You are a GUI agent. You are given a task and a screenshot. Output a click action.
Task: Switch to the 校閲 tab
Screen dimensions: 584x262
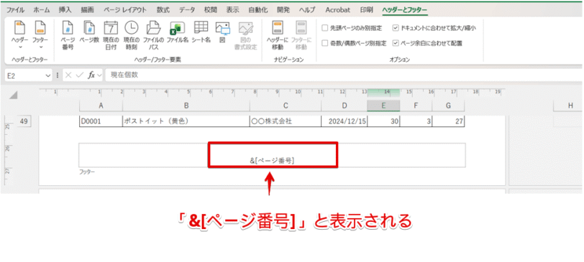click(211, 10)
